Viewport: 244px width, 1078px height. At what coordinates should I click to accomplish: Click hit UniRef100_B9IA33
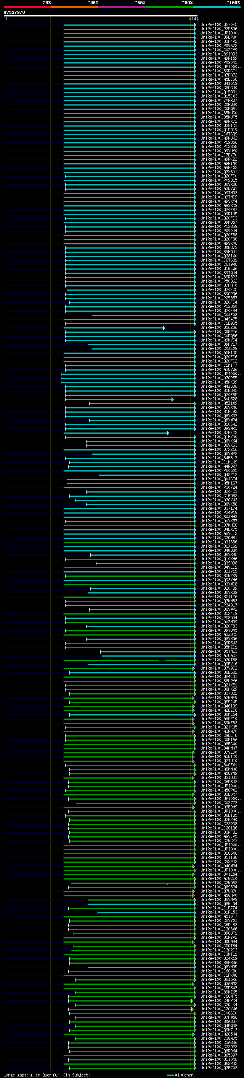coord(219,54)
